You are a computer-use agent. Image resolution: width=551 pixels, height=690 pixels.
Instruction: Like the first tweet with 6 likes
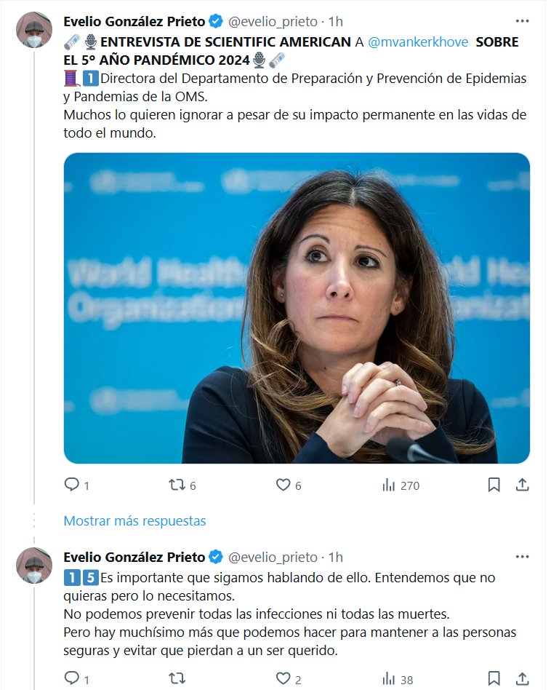(282, 485)
